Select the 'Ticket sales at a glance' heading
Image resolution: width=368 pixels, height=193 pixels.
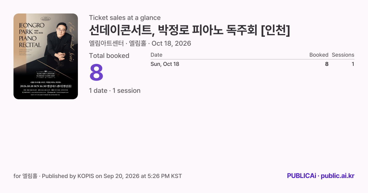125,18
